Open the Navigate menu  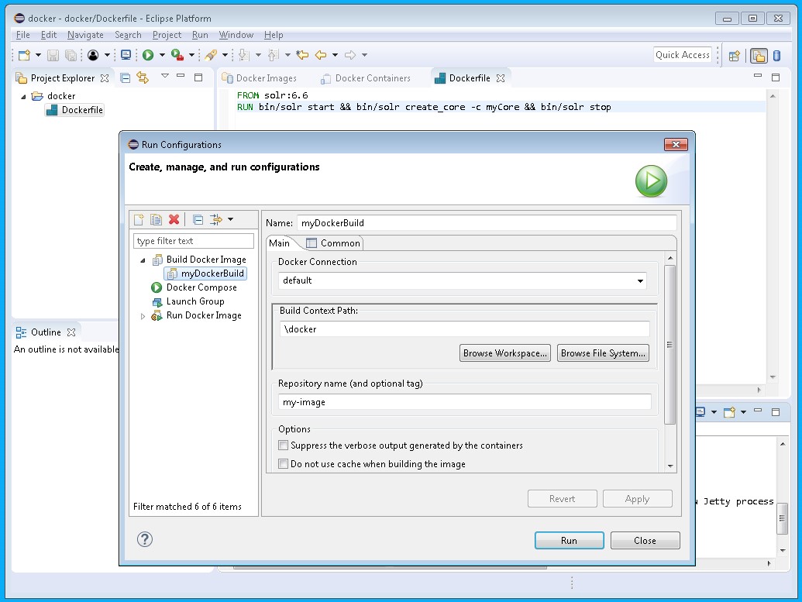[85, 35]
